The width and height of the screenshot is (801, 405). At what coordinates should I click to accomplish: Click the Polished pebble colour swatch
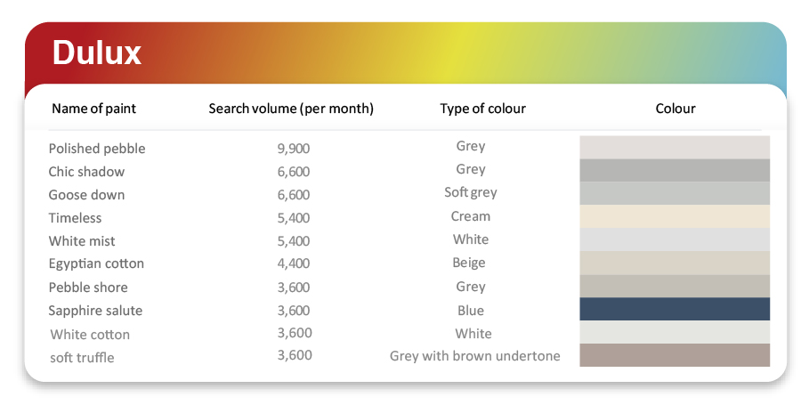(x=674, y=147)
